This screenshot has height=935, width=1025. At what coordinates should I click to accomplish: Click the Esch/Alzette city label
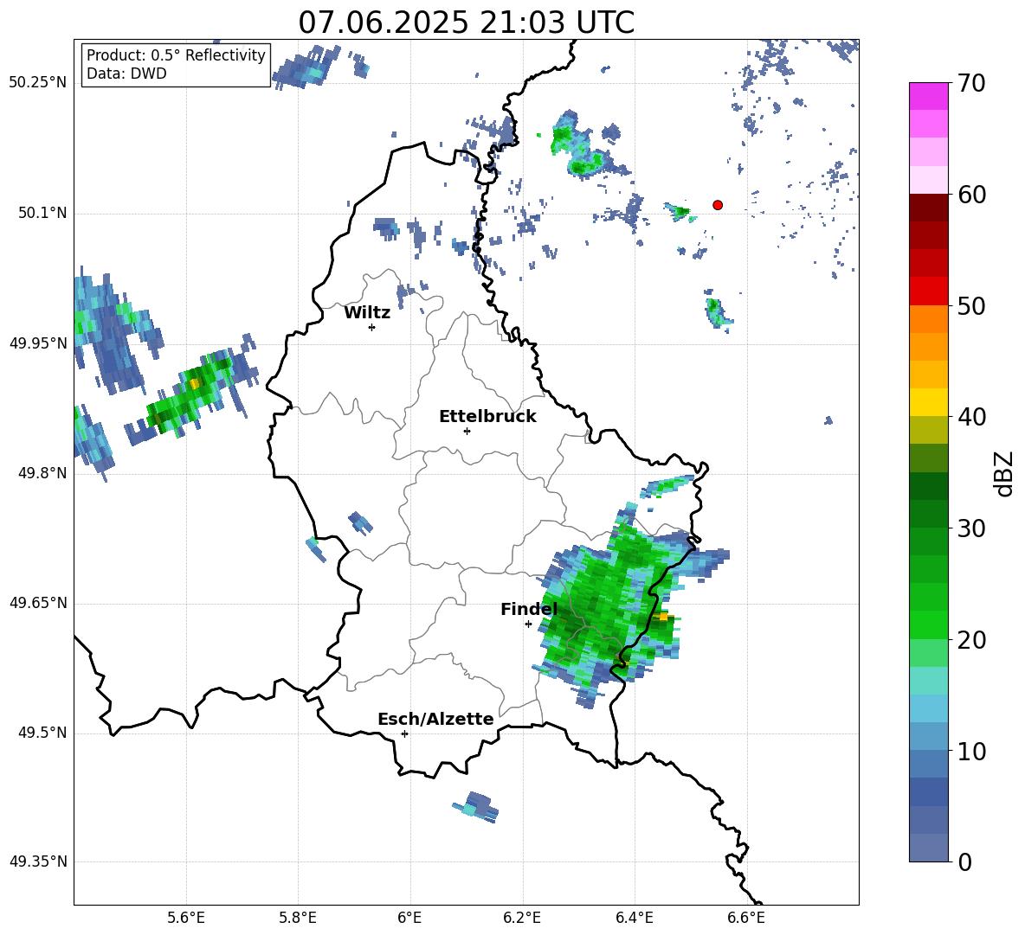point(435,719)
